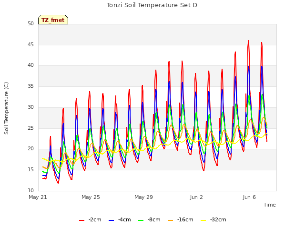The height and width of the screenshot is (229, 305).
Task: Click the 30 y-axis tick label
Action: (x=30, y=107)
